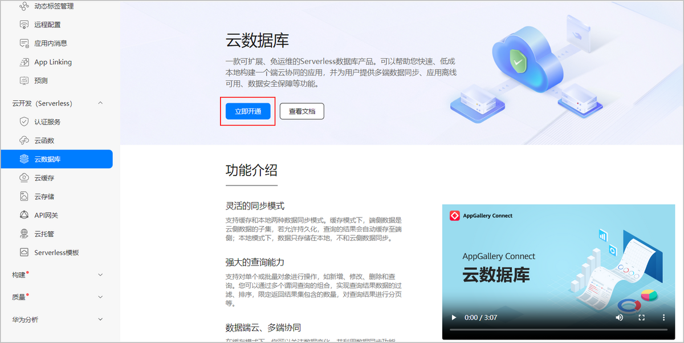Click the blue 立即开通 button

pos(248,111)
